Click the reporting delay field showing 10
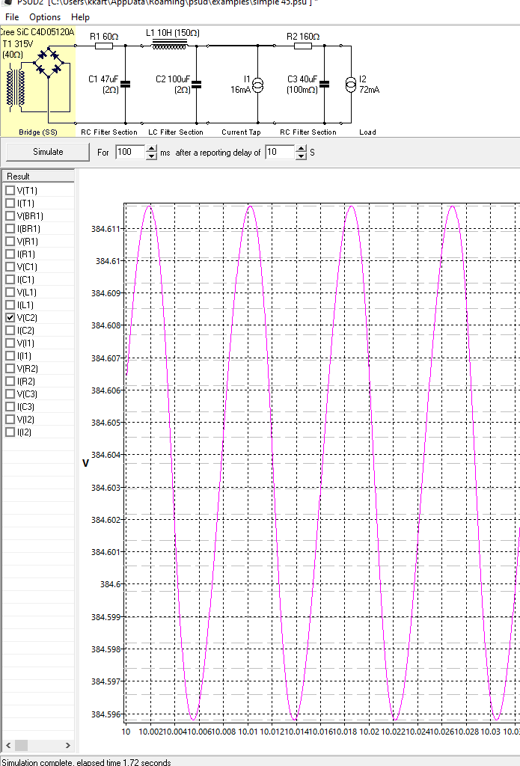 (280, 152)
